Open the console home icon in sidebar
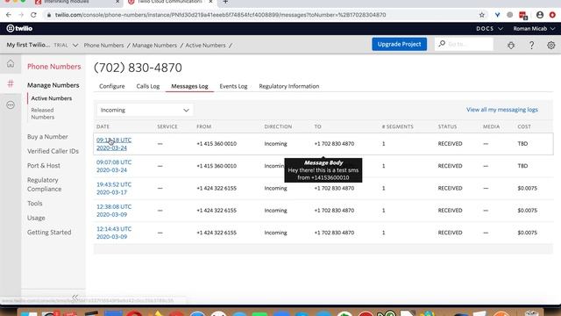Viewport: 561px width, 316px height. pos(11,64)
